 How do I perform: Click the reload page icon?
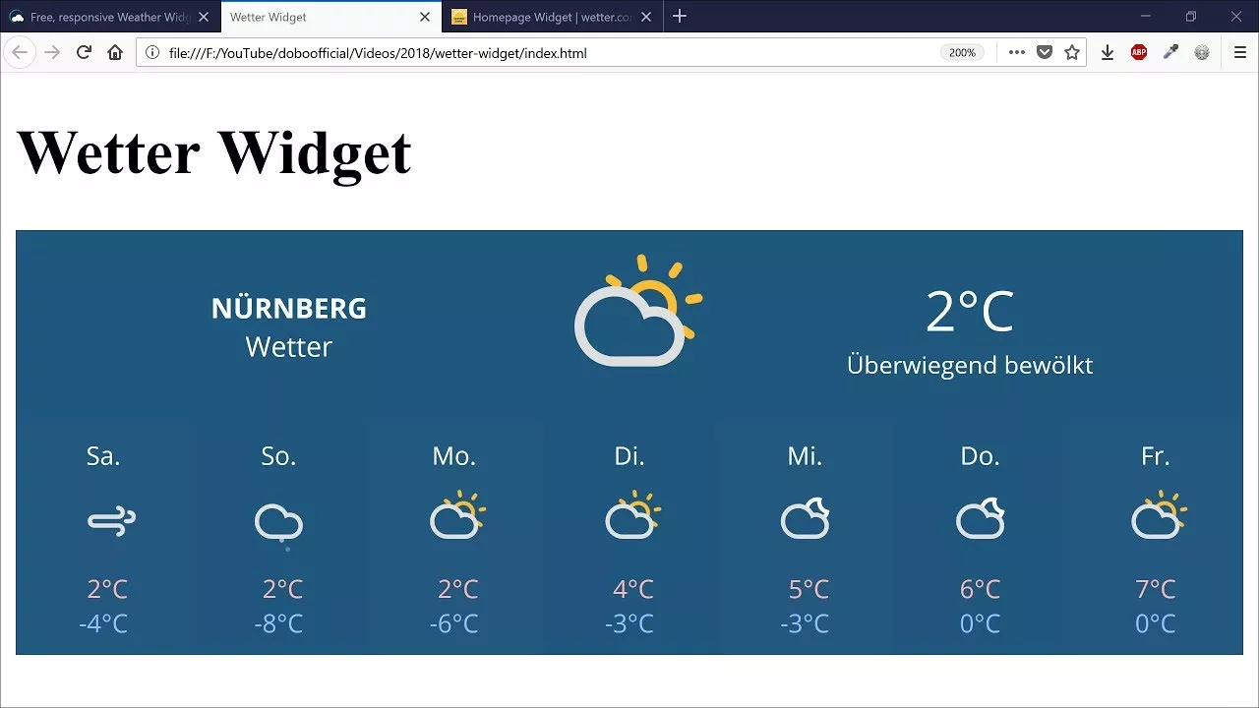click(x=84, y=52)
